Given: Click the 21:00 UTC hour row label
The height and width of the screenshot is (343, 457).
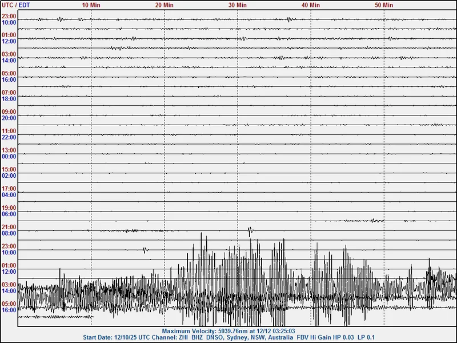Looking at the screenshot, I should coord(9,227).
